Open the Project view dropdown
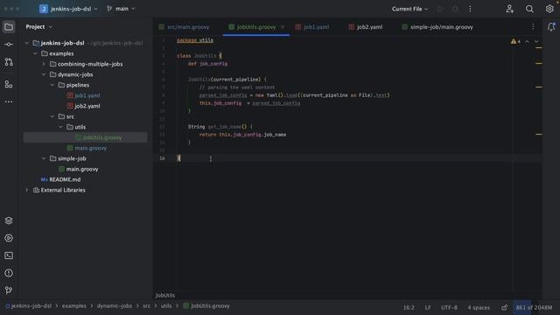The image size is (560, 315). coord(38,27)
